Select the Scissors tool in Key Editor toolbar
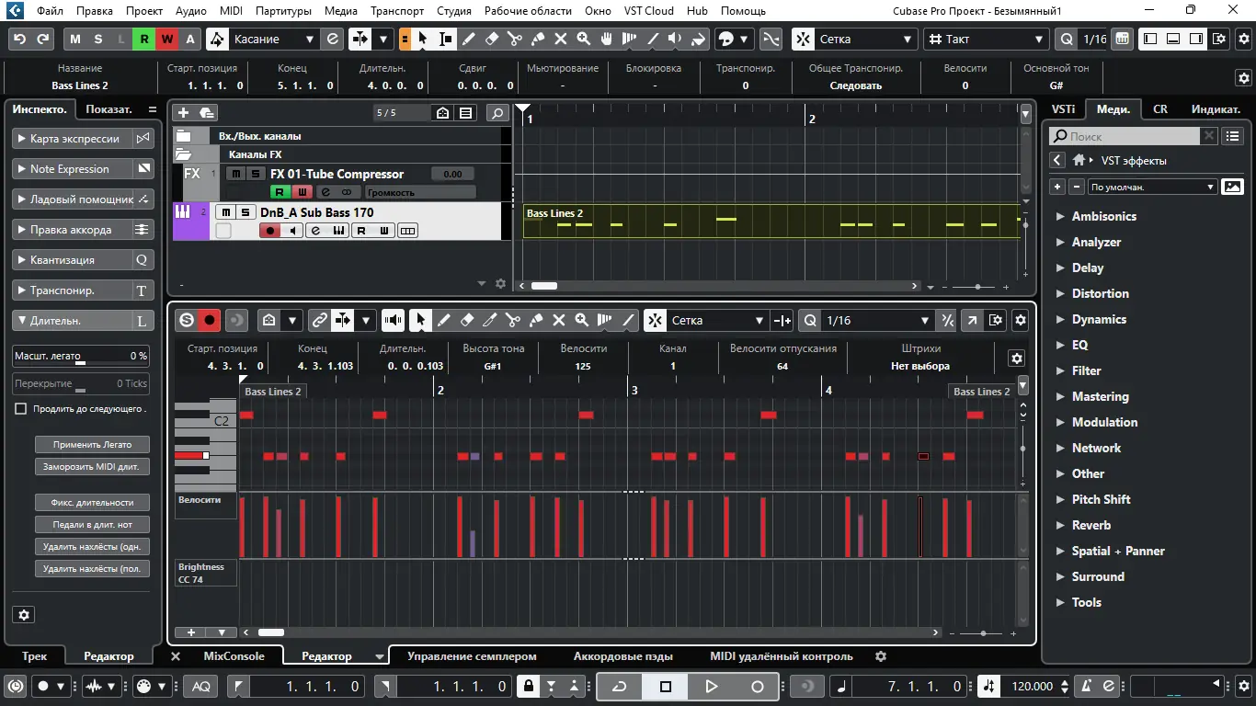This screenshot has height=706, width=1256. [x=512, y=320]
